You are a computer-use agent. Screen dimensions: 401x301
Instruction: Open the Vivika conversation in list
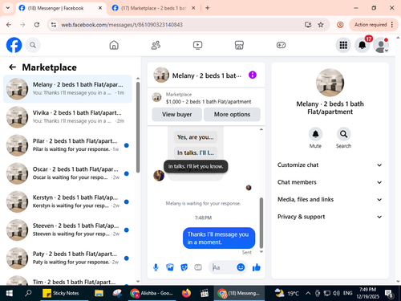(x=67, y=117)
